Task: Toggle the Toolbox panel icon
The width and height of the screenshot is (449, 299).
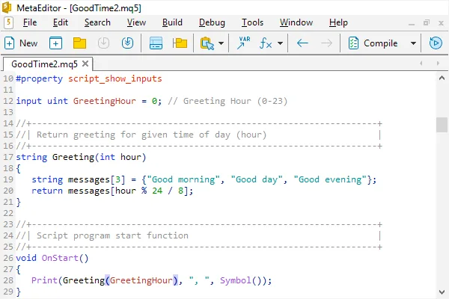Action: [156, 43]
